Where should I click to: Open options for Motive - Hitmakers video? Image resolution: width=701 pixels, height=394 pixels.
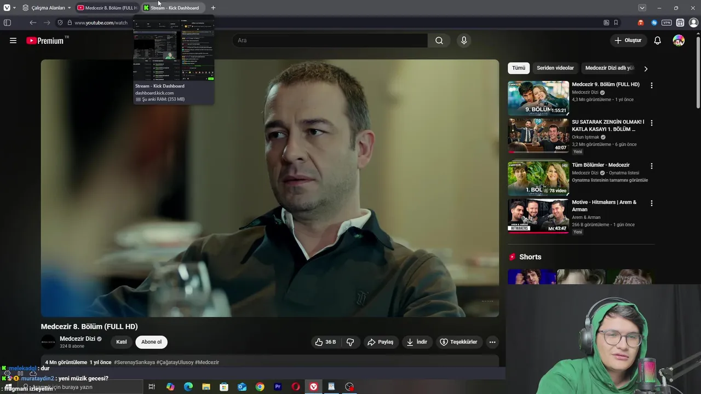tap(651, 203)
